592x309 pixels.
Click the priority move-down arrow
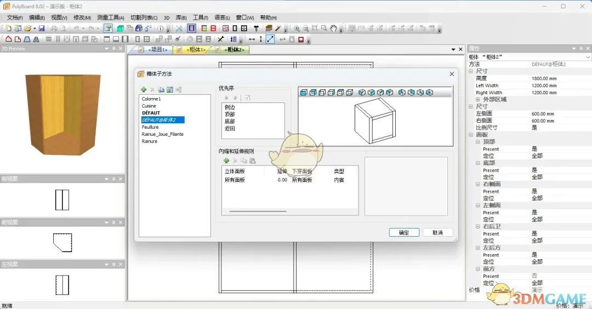(x=226, y=98)
